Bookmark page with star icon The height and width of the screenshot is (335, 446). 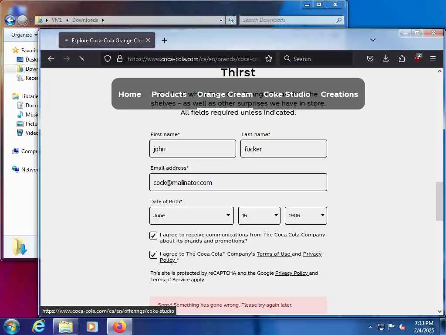[268, 59]
